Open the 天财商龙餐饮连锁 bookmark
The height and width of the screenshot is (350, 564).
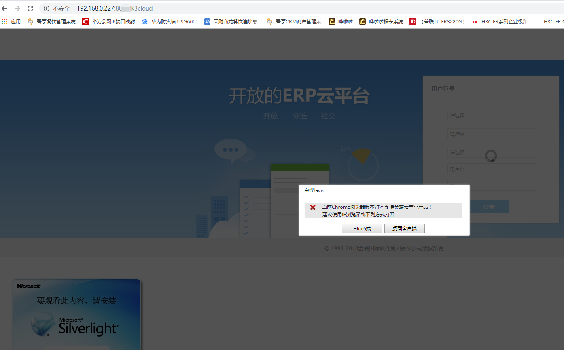pyautogui.click(x=231, y=21)
